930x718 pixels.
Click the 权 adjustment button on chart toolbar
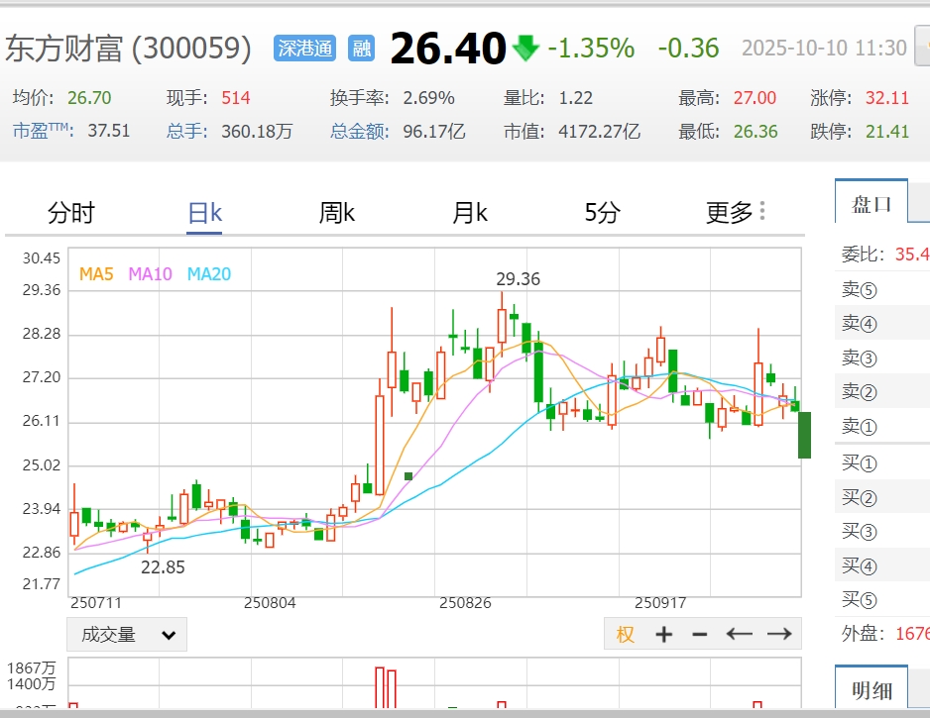[626, 635]
